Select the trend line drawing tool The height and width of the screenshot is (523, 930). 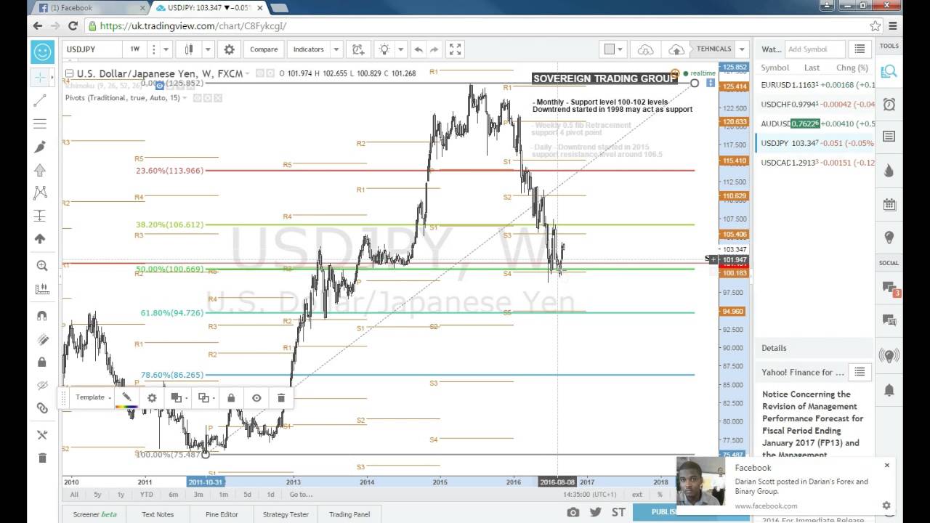40,100
